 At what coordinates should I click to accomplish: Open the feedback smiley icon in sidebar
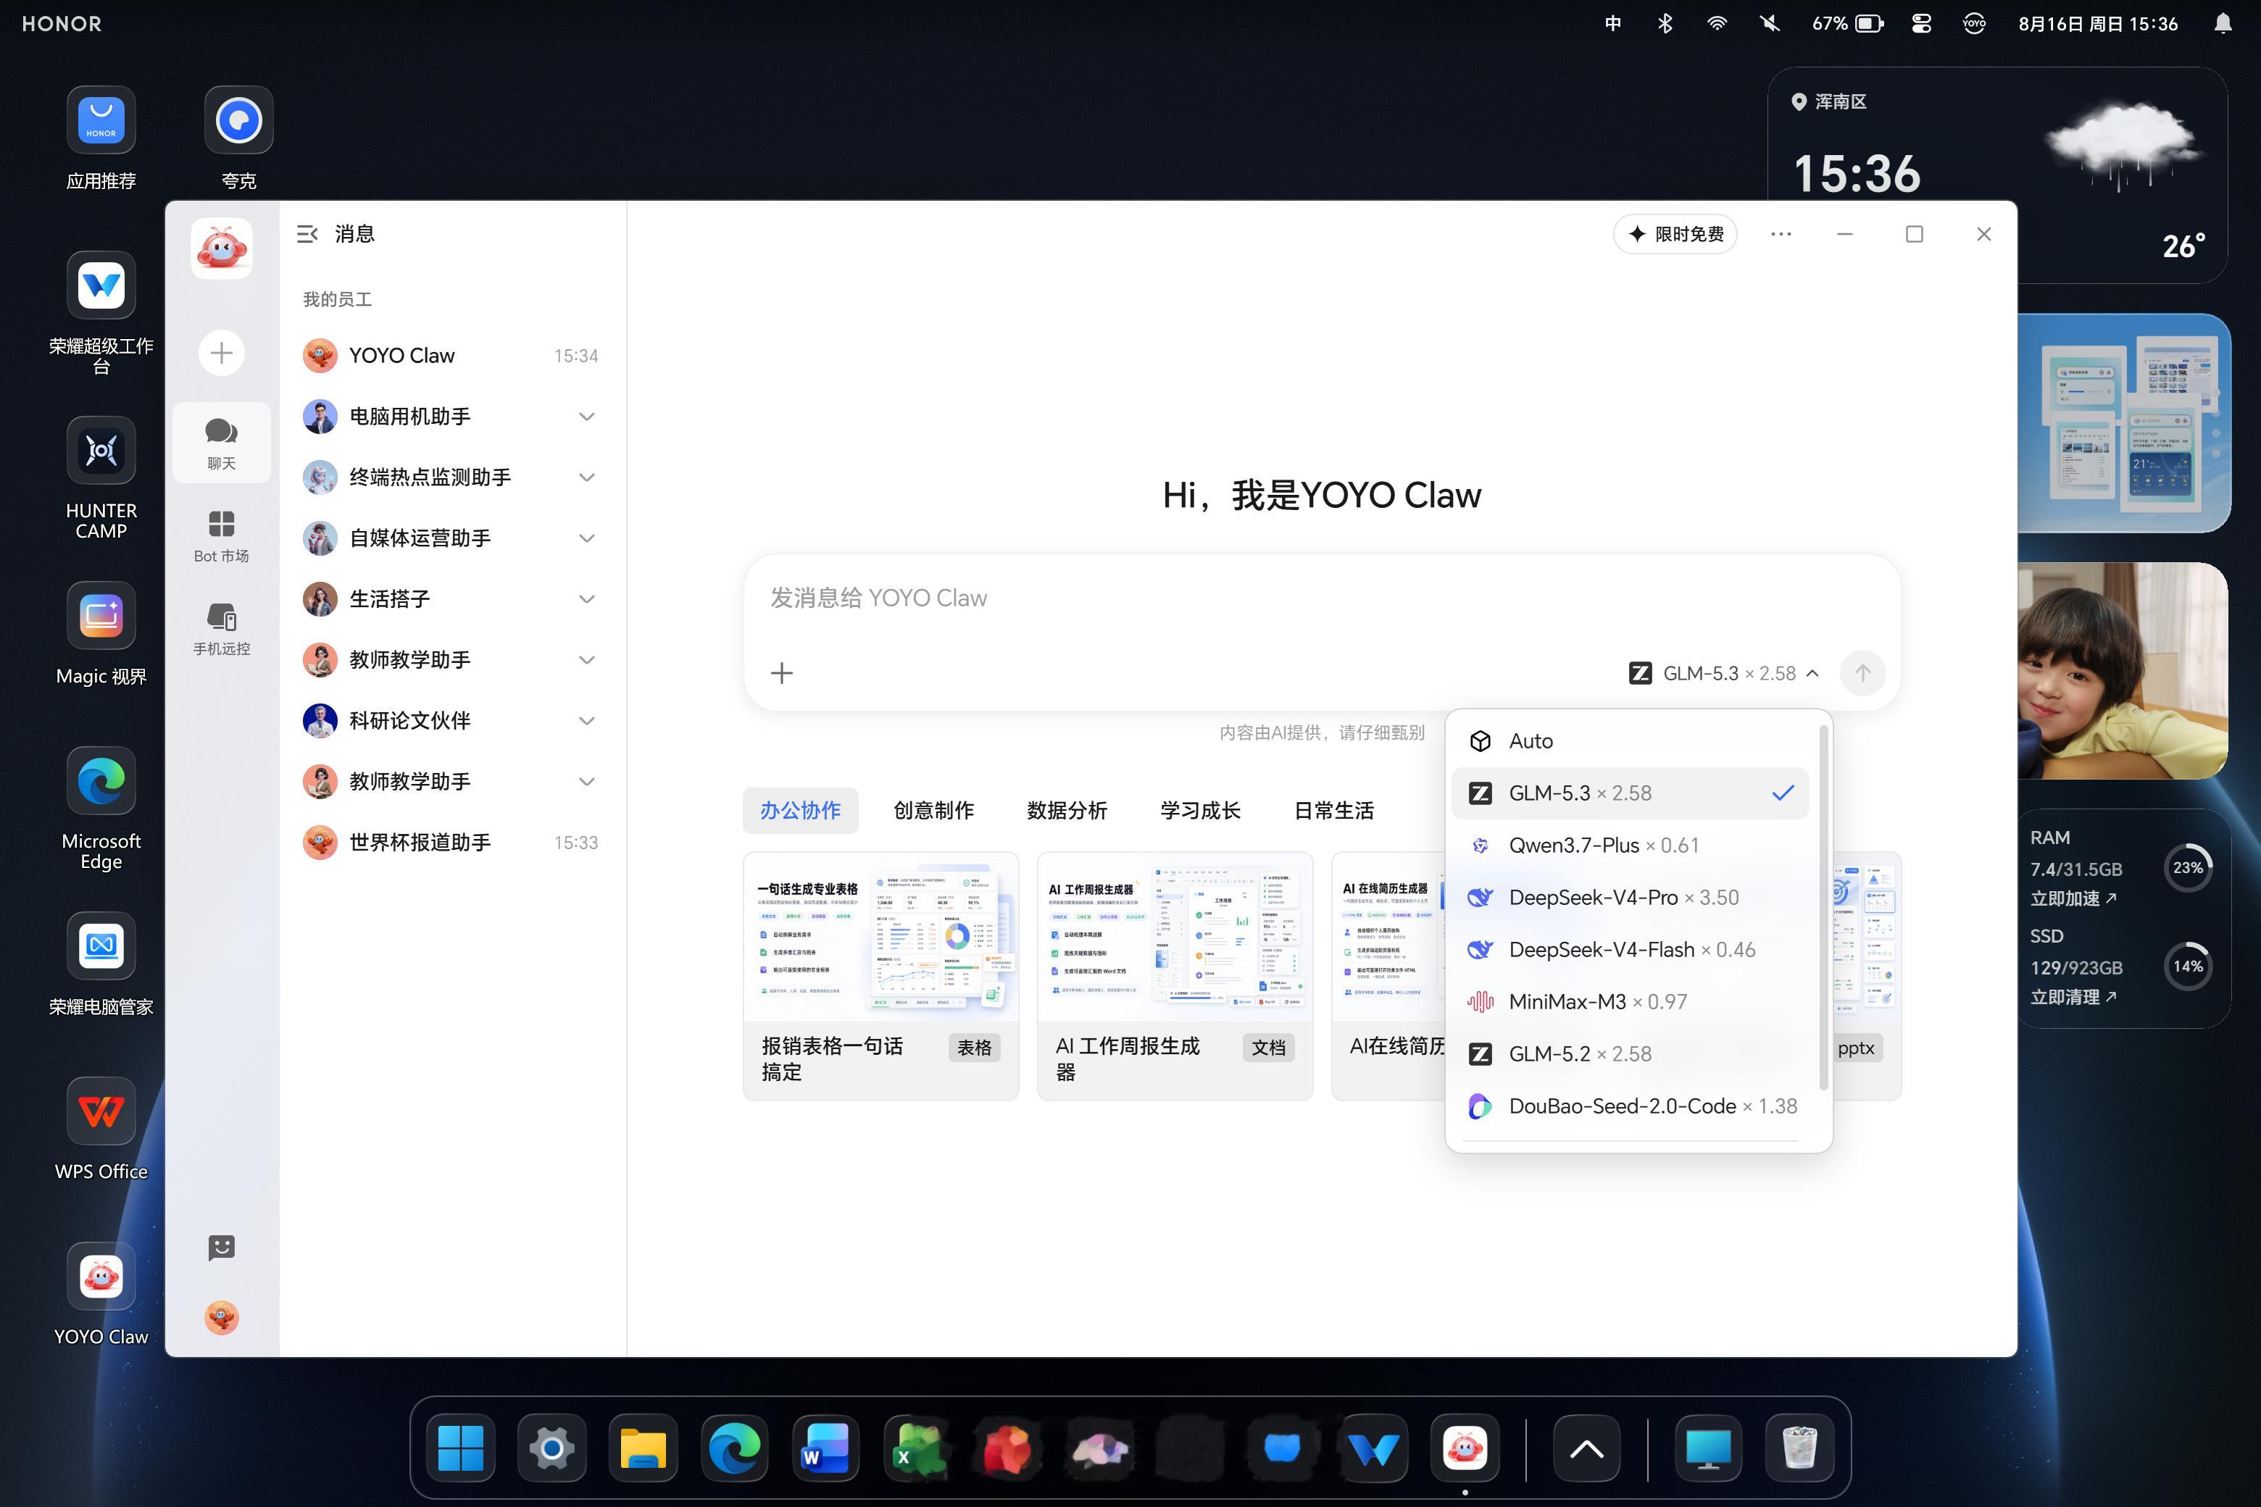tap(221, 1248)
